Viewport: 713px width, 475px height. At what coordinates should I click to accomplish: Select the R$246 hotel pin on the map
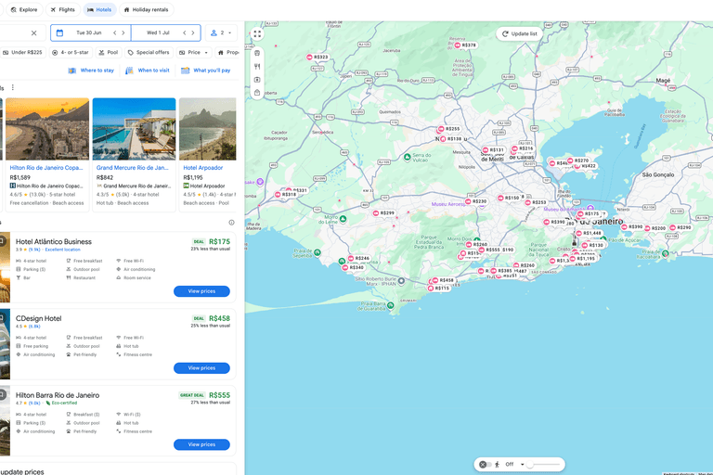tap(359, 259)
